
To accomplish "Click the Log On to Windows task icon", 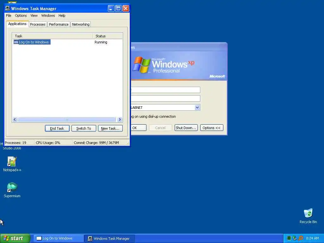I will point(16,42).
